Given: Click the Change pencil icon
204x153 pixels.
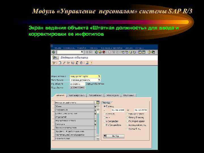Looking at the screenshot, I should click(64, 63).
